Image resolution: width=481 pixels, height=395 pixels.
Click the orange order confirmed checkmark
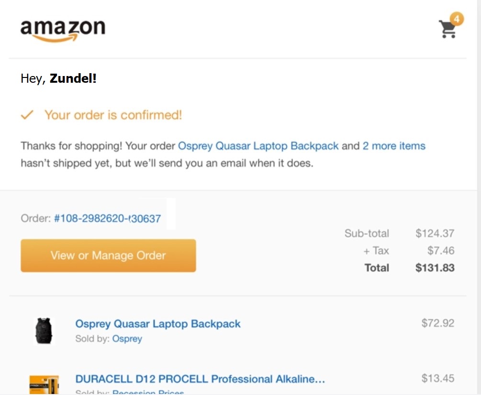[x=27, y=115]
